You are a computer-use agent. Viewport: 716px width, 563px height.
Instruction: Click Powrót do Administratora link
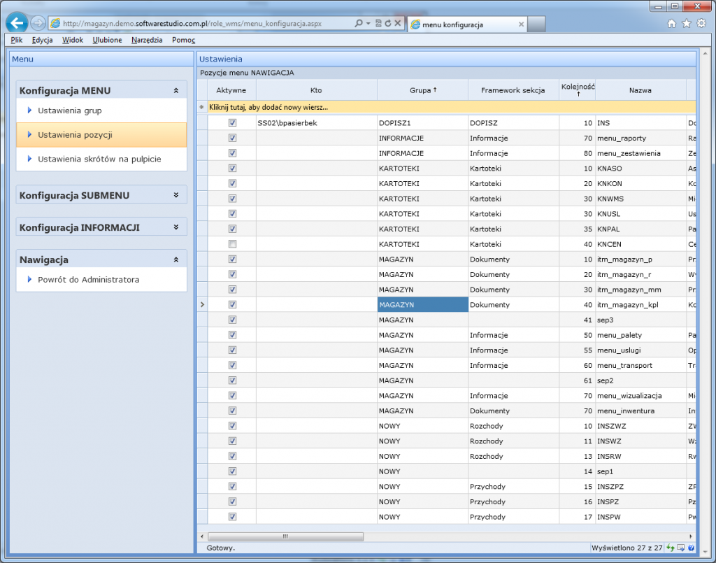[x=88, y=280]
